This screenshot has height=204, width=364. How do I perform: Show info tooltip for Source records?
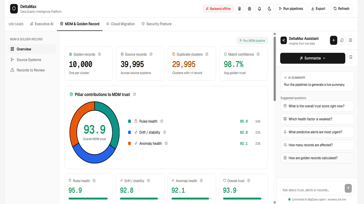click(151, 54)
